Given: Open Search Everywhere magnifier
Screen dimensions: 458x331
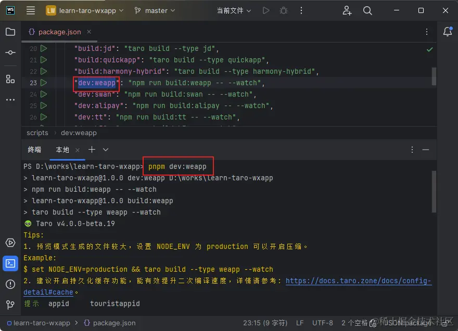Looking at the screenshot, I should pyautogui.click(x=367, y=11).
